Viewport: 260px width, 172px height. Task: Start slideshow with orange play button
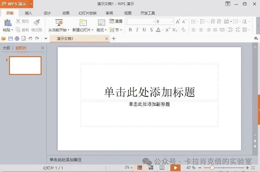175,168
